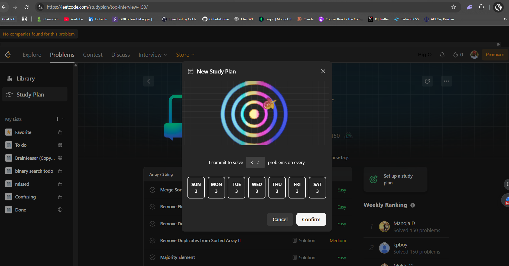Click the LeetCode logo icon
This screenshot has height=266, width=509.
[8, 55]
